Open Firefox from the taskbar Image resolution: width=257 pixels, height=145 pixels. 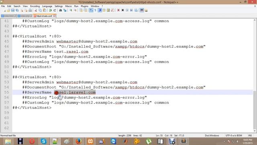[79, 141]
